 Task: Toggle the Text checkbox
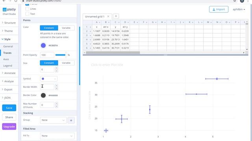click(x=27, y=14)
